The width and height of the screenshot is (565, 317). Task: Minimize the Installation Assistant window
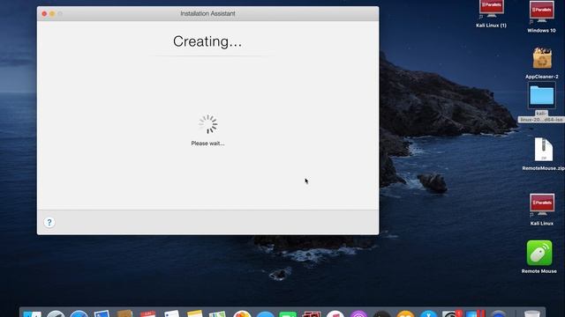click(x=52, y=14)
